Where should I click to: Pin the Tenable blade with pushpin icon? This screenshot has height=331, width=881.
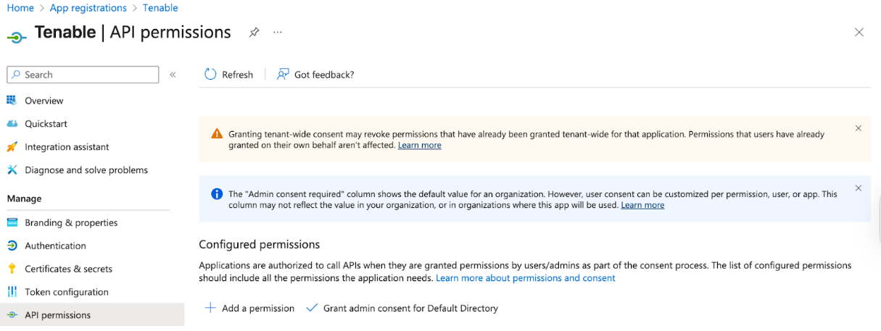[254, 33]
